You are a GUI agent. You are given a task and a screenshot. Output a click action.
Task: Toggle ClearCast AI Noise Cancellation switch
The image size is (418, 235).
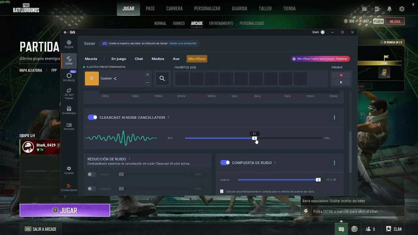coord(92,117)
